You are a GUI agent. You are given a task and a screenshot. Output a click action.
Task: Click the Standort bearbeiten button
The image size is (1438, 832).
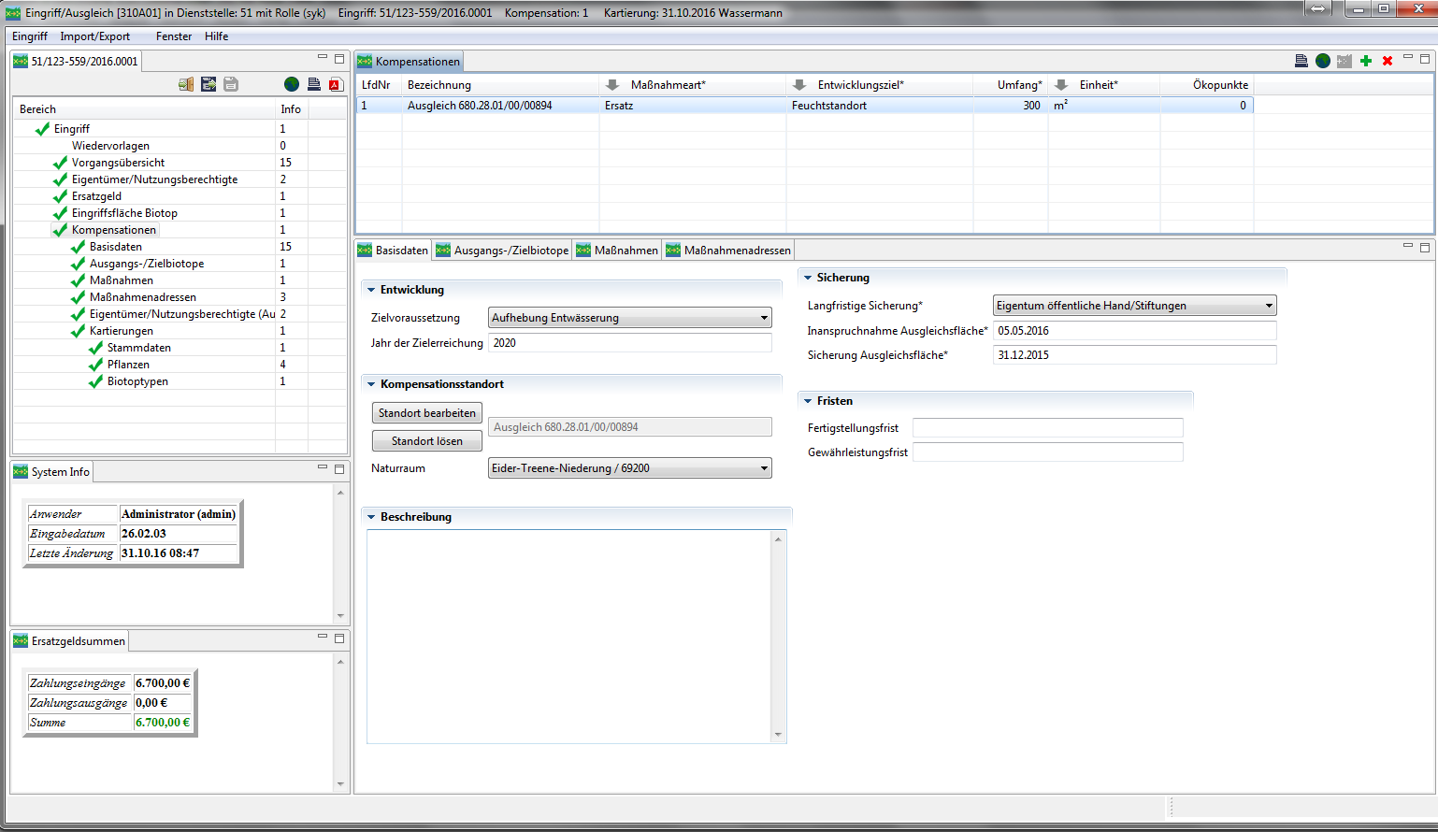[x=426, y=413]
